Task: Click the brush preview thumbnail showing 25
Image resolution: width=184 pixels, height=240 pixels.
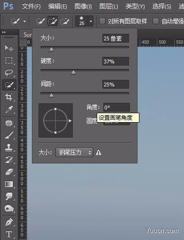Action: 82,21
